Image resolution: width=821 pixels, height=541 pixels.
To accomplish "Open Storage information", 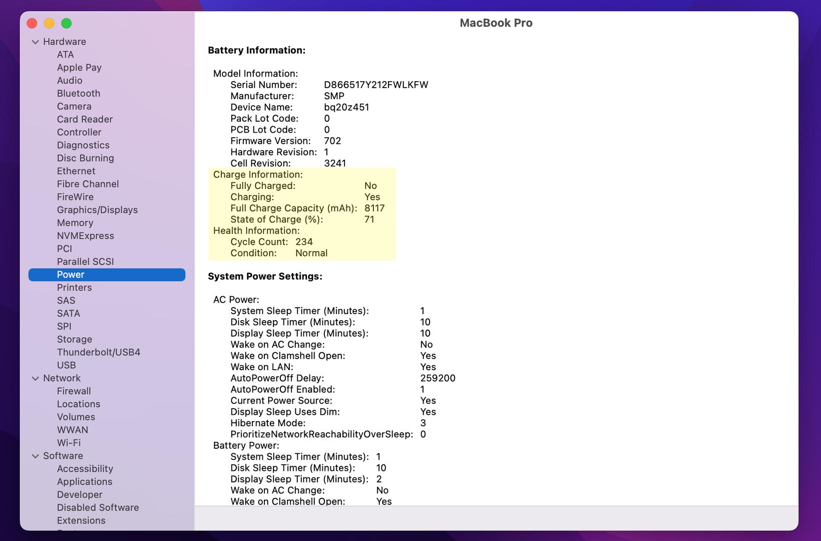I will (x=75, y=340).
